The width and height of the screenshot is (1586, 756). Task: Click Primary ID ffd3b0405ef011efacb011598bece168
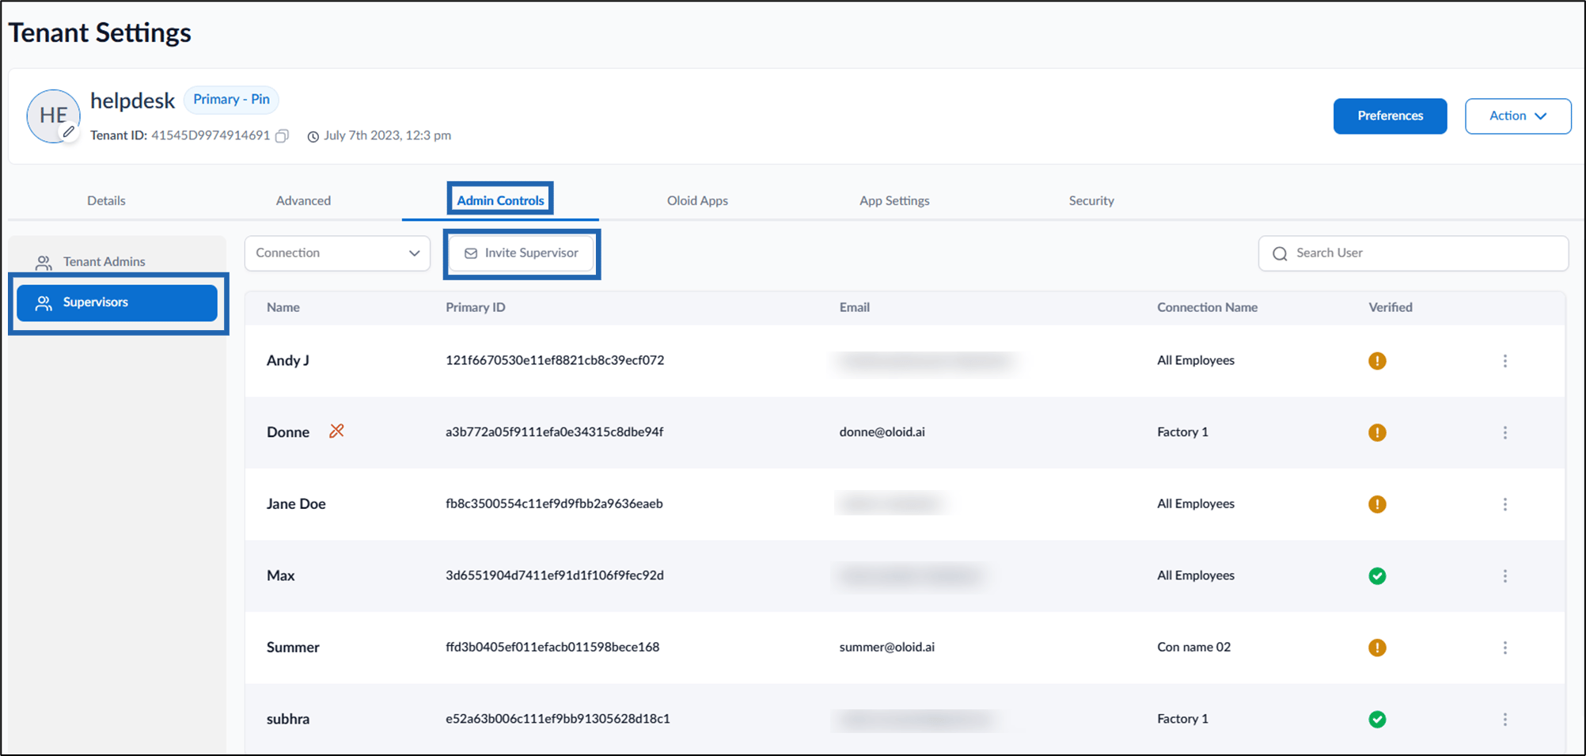pos(552,647)
